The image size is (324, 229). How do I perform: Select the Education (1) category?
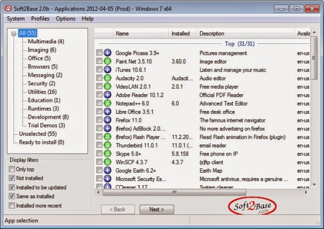(x=44, y=100)
